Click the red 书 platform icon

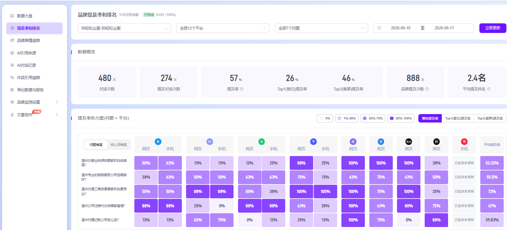click(x=464, y=142)
